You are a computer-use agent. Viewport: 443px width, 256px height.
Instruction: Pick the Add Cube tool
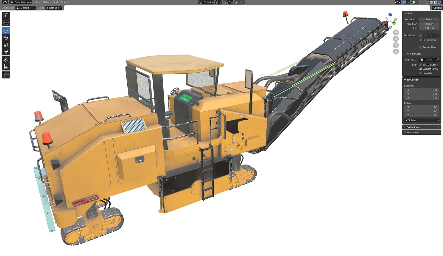(6, 75)
